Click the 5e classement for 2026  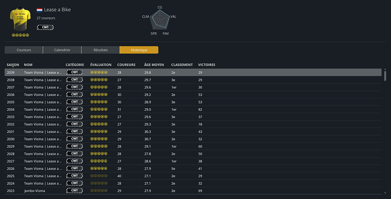(x=173, y=168)
